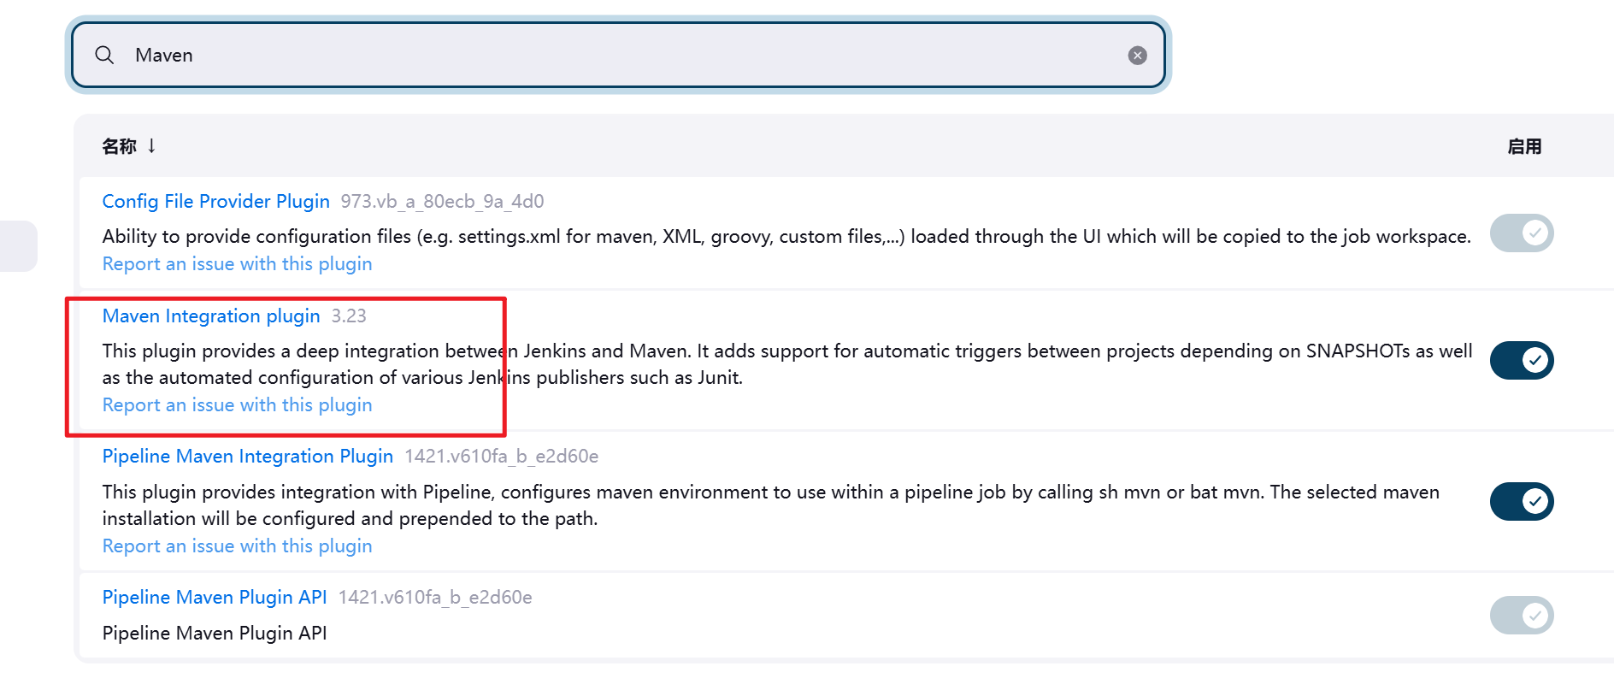Report issue for Config File Provider
This screenshot has width=1614, height=690.
pos(237,263)
